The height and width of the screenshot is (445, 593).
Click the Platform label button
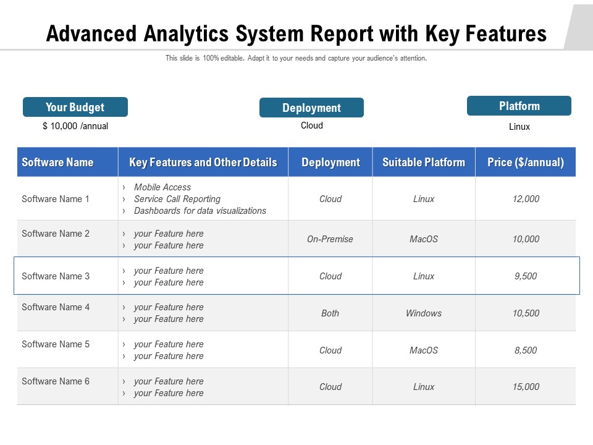[519, 106]
